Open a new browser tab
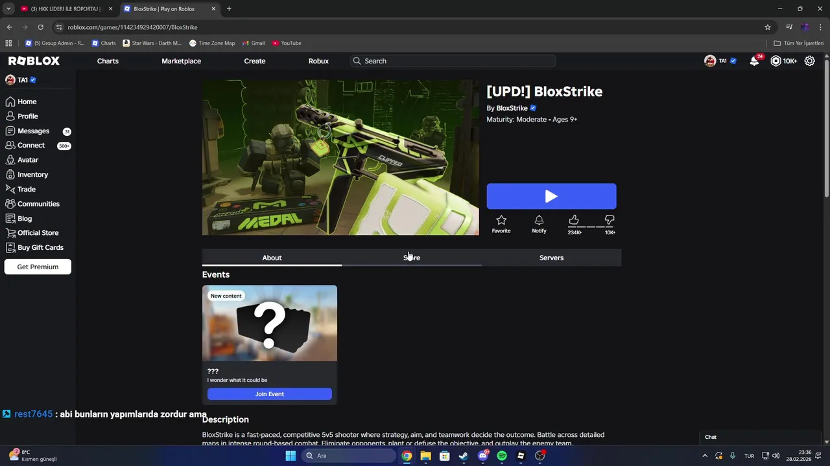830x466 pixels. coord(229,9)
